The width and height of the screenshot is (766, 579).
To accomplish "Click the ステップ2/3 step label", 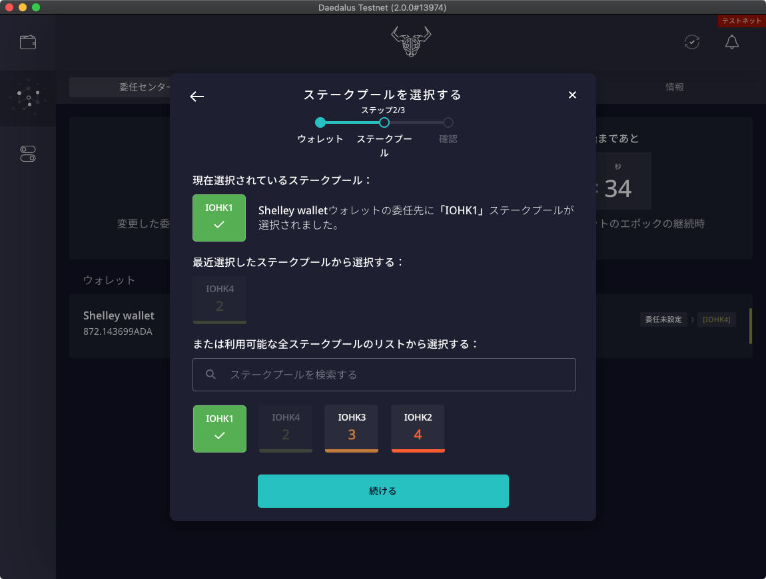I will (383, 110).
